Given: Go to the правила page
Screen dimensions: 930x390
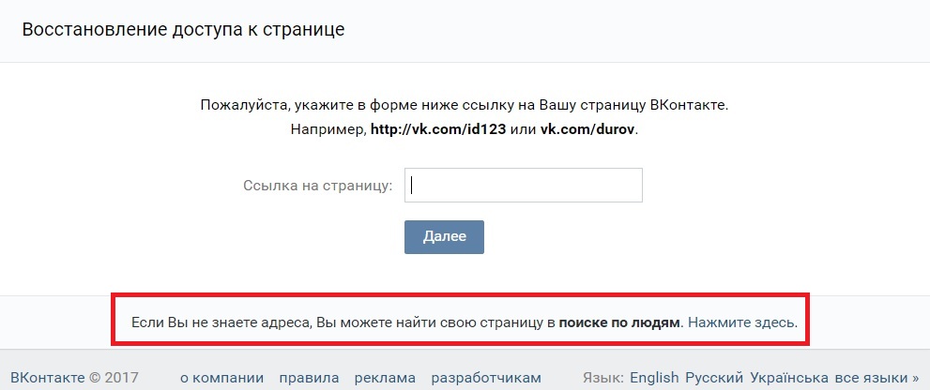Looking at the screenshot, I should 309,378.
